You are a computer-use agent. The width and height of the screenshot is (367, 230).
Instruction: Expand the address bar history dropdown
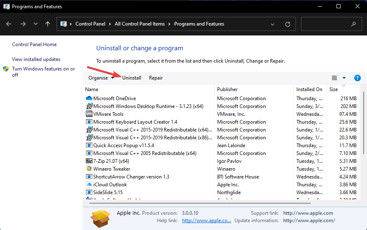272,24
